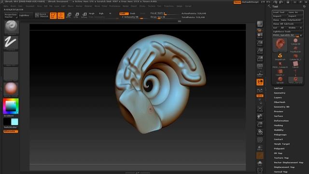Open Projection Master
This screenshot has width=309, height=174.
[x=11, y=15]
